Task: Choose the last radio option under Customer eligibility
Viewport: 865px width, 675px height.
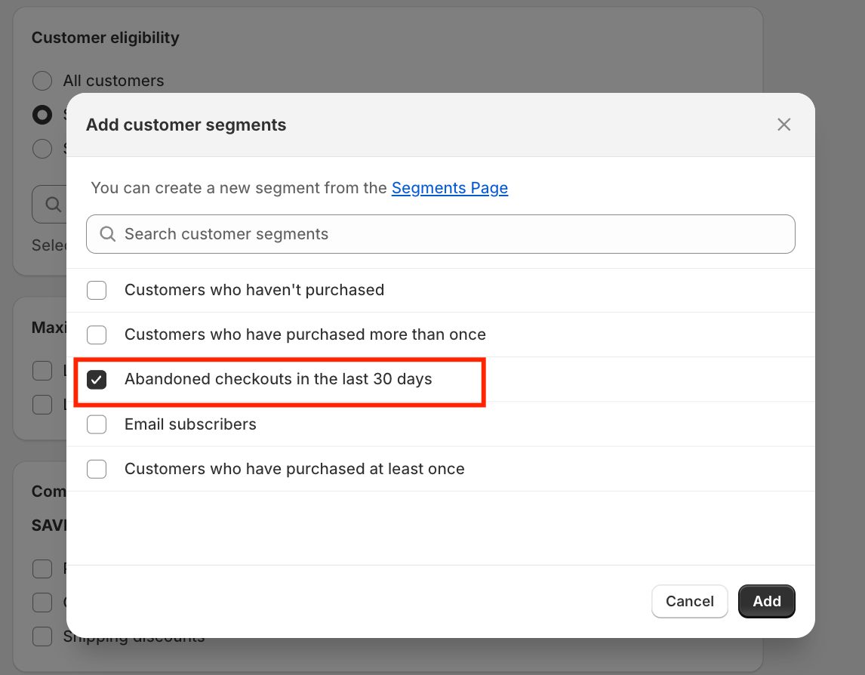Action: 42,149
